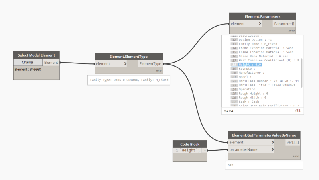Expand element input chevron on Element.Parameters node
Image resolution: width=319 pixels, height=180 pixels.
click(260, 24)
